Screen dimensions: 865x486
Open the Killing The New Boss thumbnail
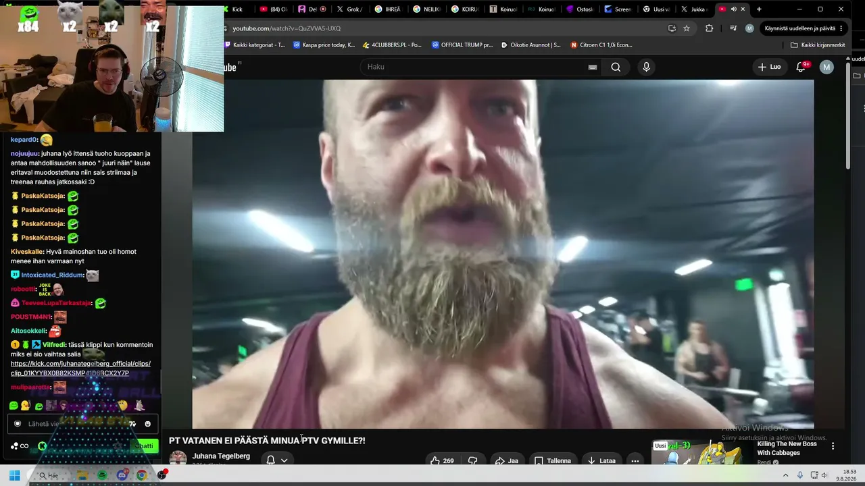pos(701,452)
